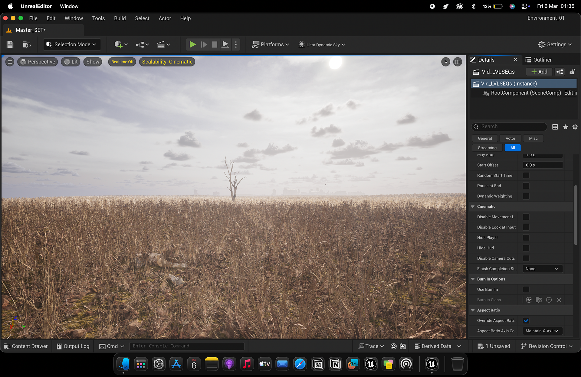The width and height of the screenshot is (581, 377).
Task: Click the Quickly add to project icon
Action: coord(121,45)
